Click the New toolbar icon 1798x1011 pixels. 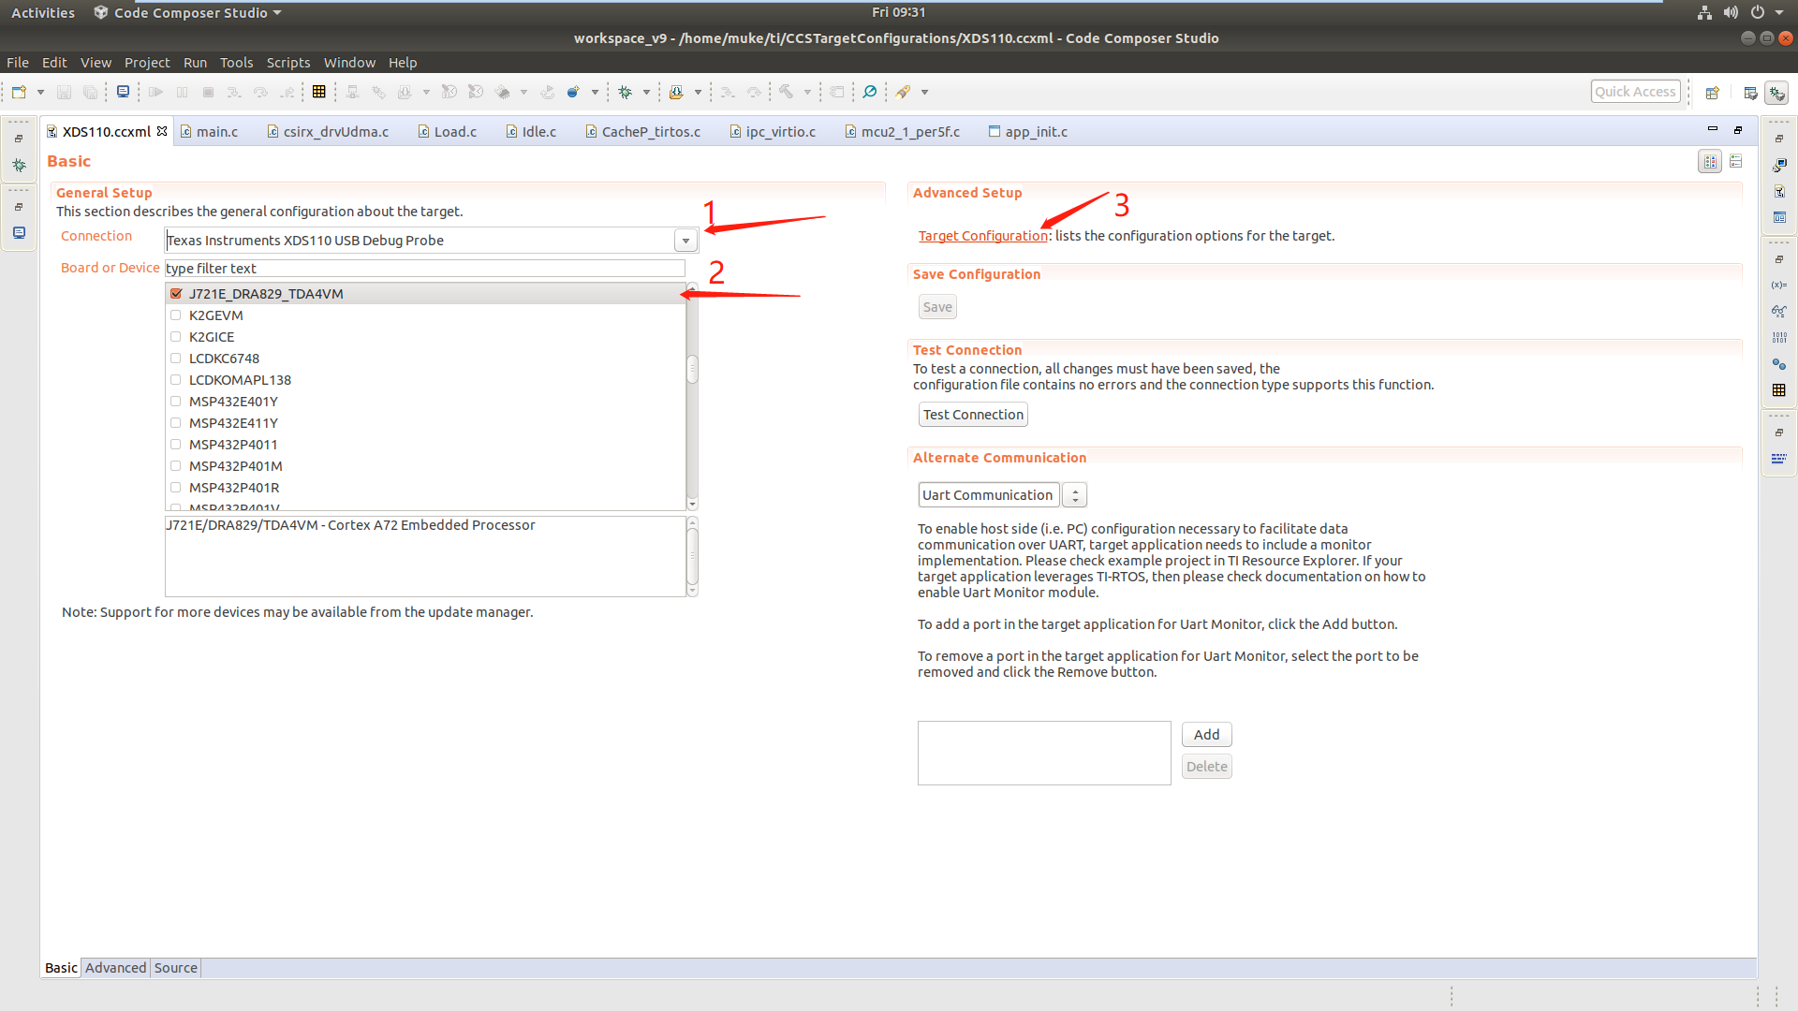point(19,92)
